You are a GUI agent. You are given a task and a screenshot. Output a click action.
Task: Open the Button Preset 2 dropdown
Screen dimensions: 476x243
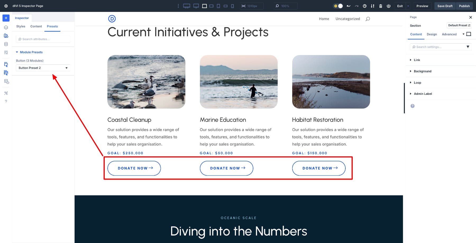point(43,68)
